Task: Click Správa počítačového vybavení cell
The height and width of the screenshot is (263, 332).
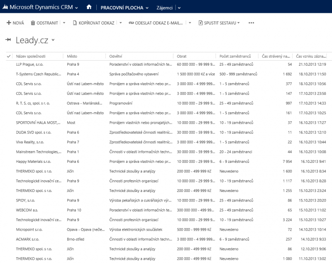Action: pos(134,74)
